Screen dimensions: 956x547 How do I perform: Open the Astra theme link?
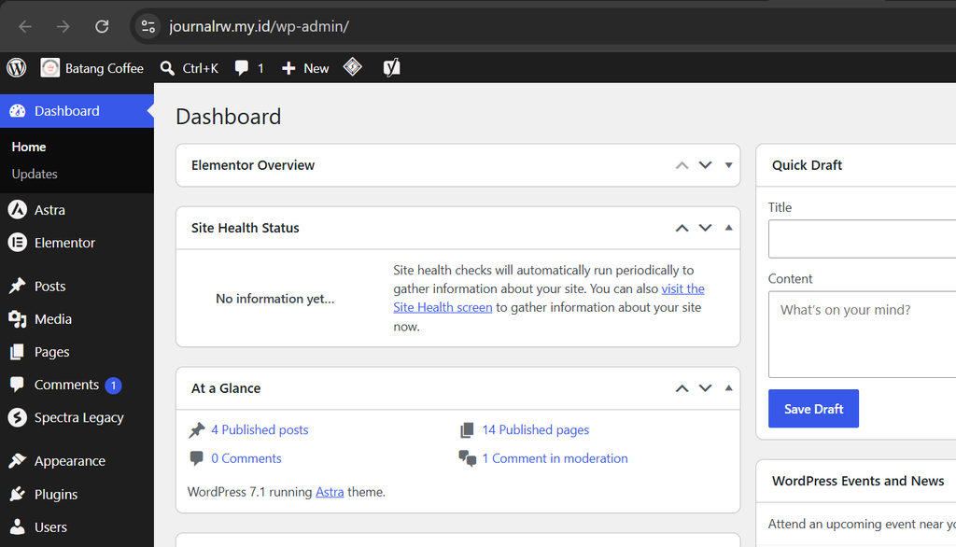(330, 492)
